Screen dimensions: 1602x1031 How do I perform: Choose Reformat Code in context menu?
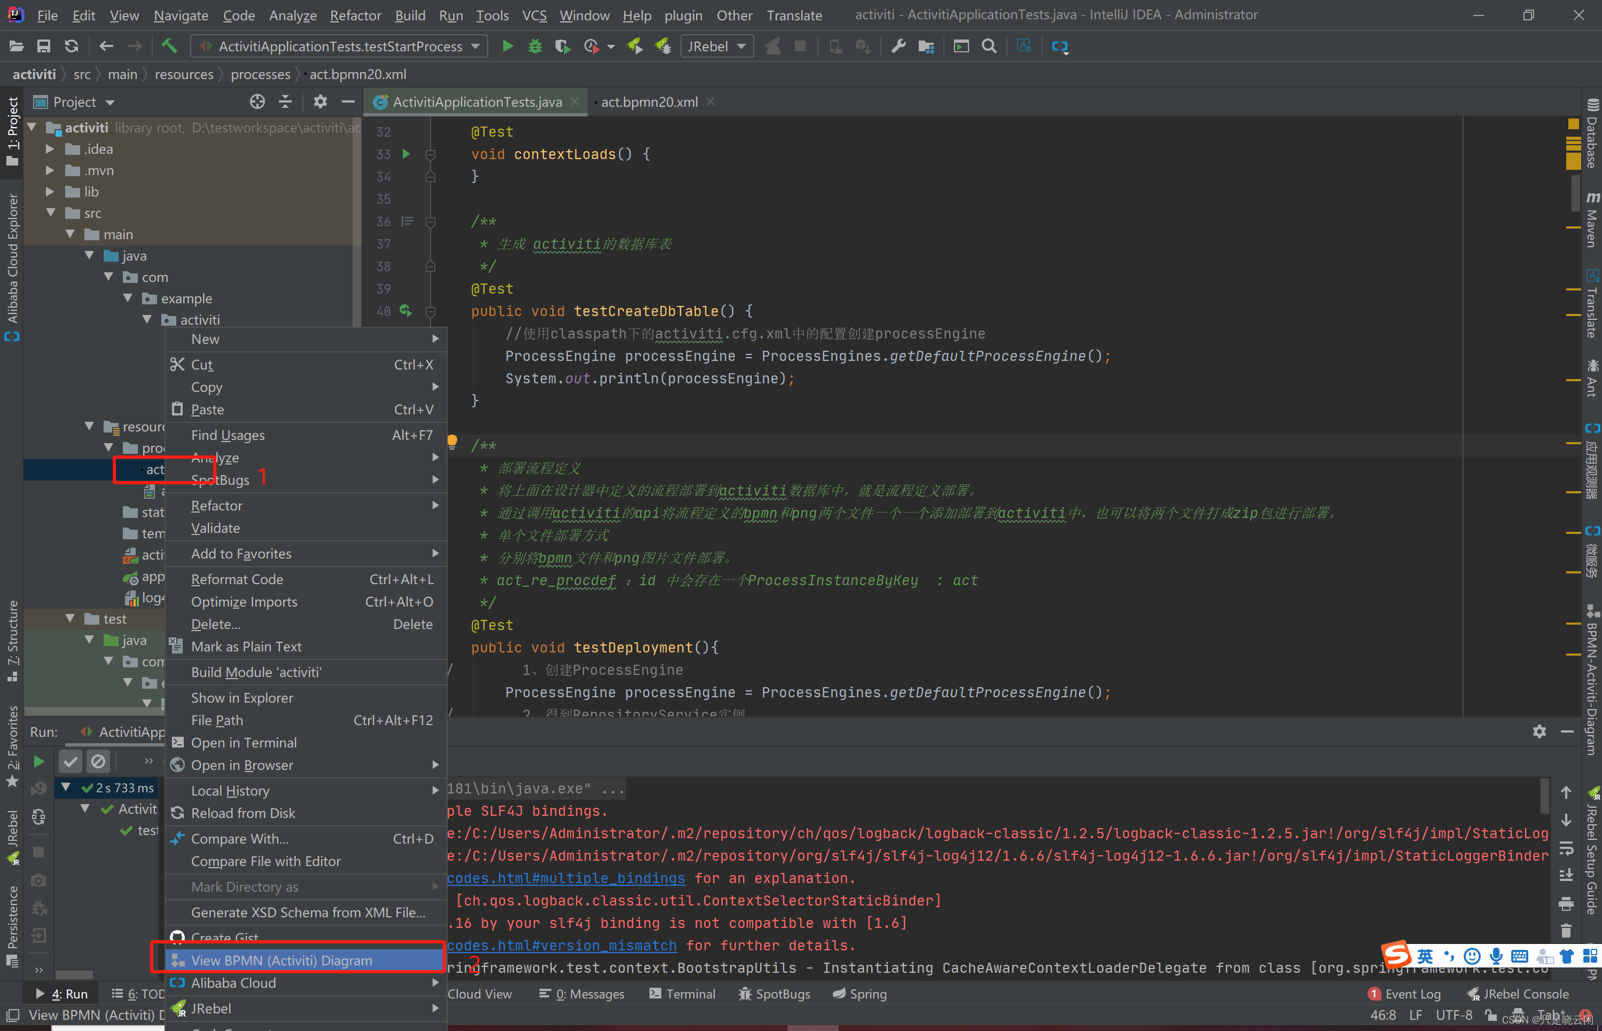point(306,579)
